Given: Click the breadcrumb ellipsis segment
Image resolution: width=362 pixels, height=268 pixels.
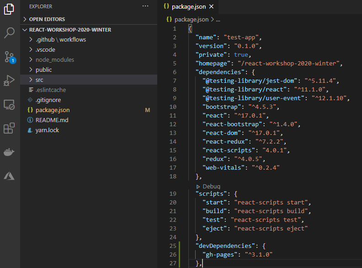Looking at the screenshot, I should (218, 20).
